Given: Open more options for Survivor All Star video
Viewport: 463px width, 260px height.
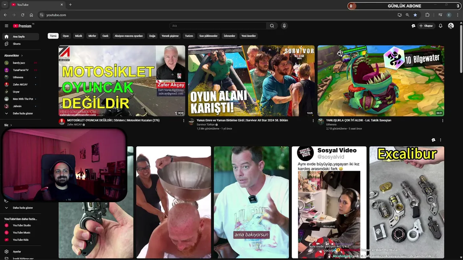Looking at the screenshot, I should click(313, 121).
